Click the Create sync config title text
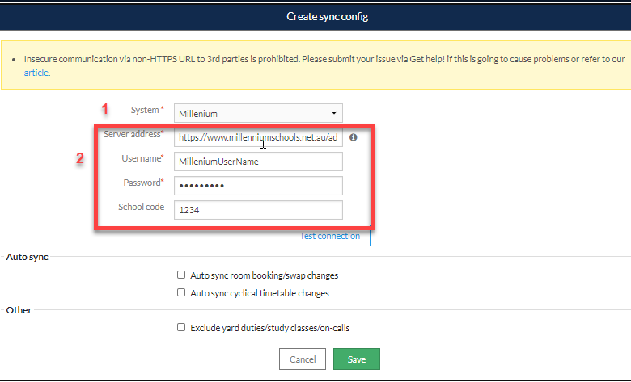This screenshot has width=631, height=382. [x=327, y=16]
